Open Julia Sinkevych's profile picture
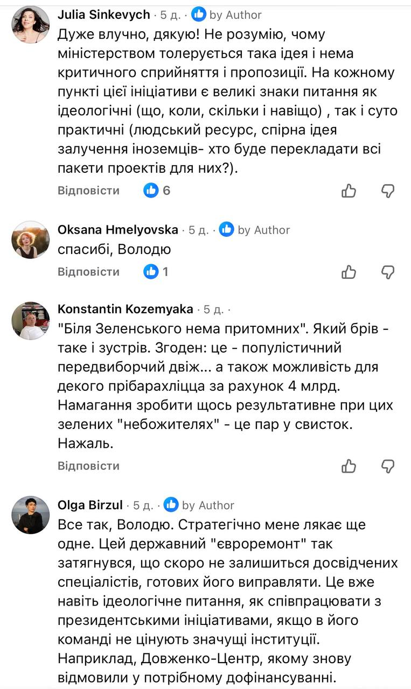This screenshot has height=689, width=411. pos(30,25)
